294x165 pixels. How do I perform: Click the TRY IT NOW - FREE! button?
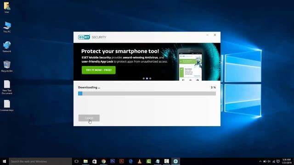click(99, 70)
